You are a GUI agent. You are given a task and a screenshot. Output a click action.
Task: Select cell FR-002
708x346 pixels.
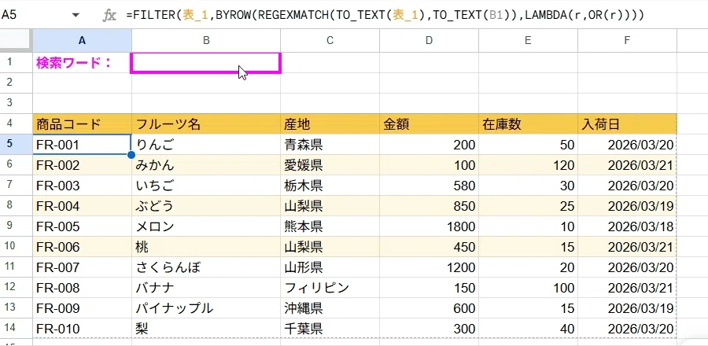[x=82, y=165]
